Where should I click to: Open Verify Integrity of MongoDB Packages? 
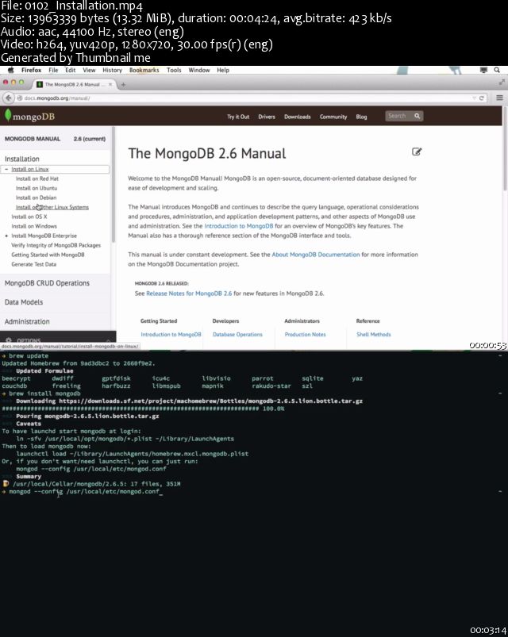pyautogui.click(x=56, y=245)
